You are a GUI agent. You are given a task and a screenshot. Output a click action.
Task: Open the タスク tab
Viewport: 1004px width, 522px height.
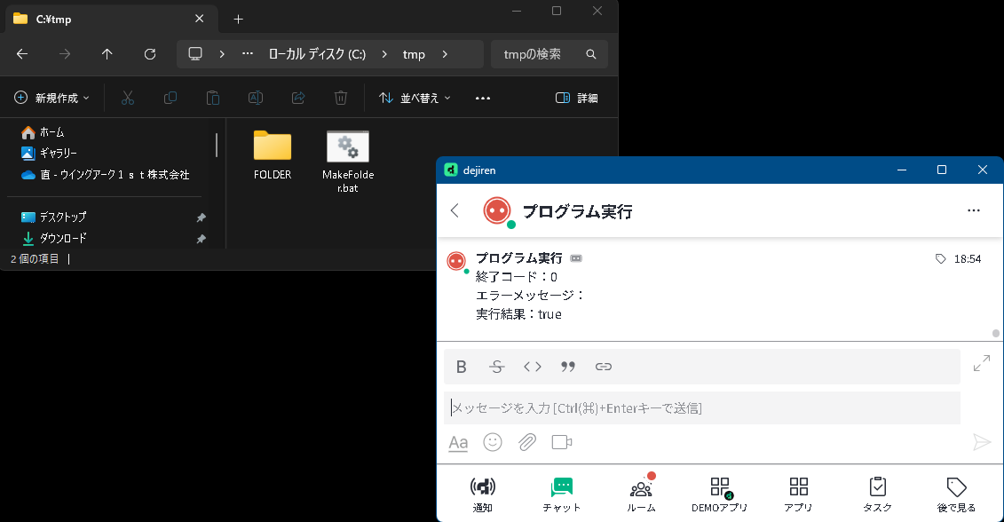[877, 494]
